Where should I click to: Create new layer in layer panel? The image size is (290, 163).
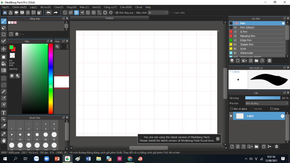[232, 147]
